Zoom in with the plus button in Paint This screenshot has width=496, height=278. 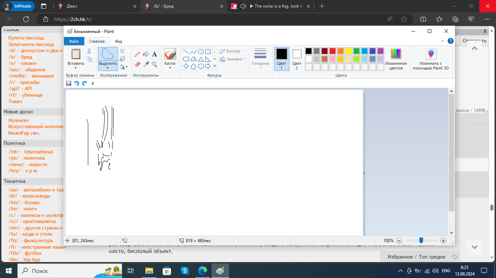[443, 241]
